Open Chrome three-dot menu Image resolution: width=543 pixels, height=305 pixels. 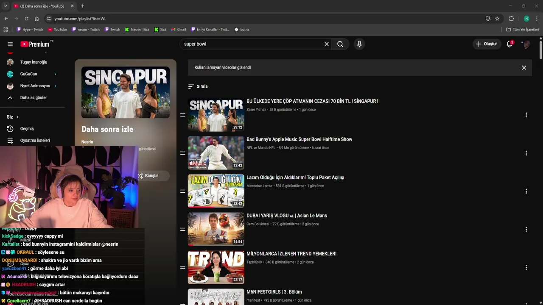point(537,19)
